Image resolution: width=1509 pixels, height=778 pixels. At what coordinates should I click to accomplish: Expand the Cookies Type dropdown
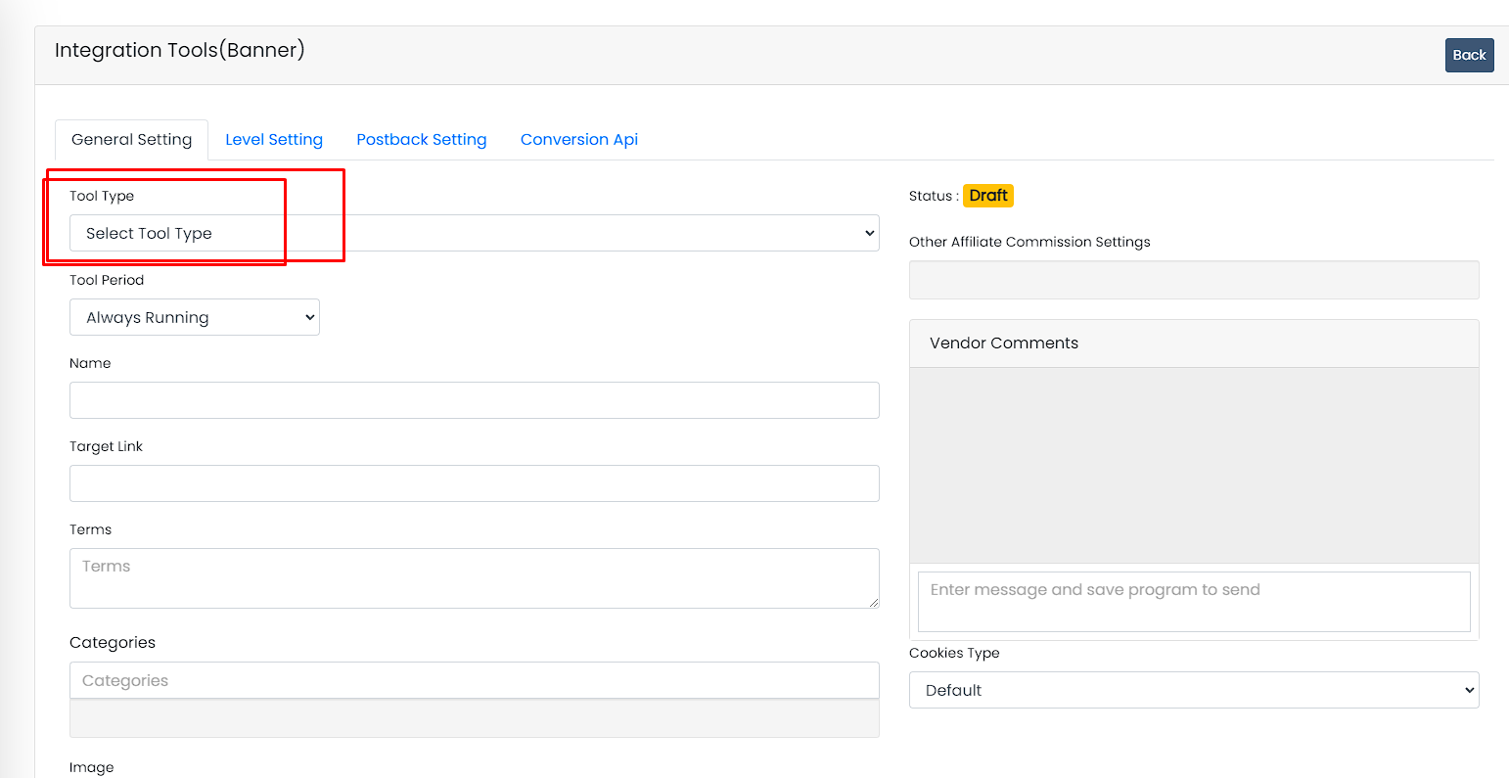click(1193, 690)
